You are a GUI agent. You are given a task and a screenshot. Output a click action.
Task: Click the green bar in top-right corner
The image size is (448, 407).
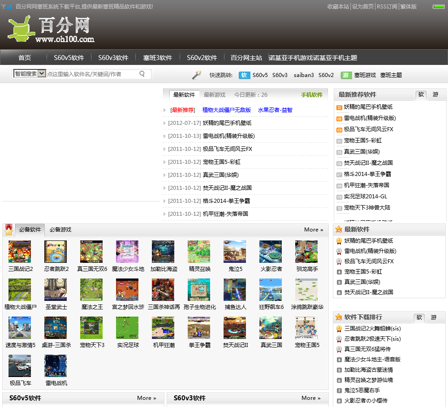click(438, 7)
